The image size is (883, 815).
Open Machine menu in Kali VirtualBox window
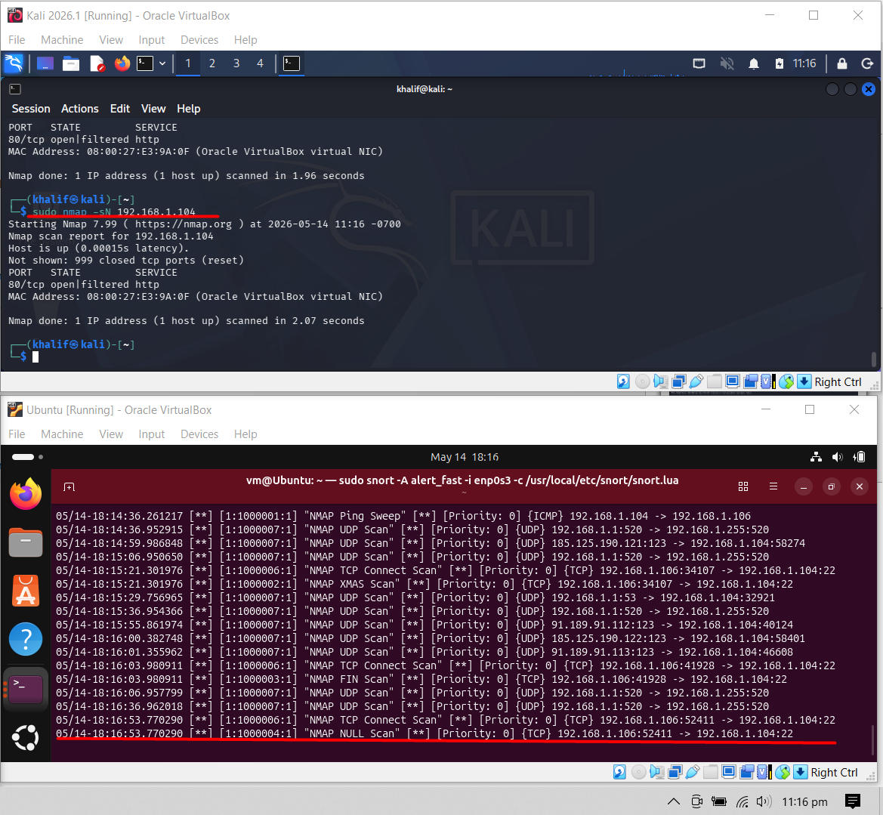62,40
